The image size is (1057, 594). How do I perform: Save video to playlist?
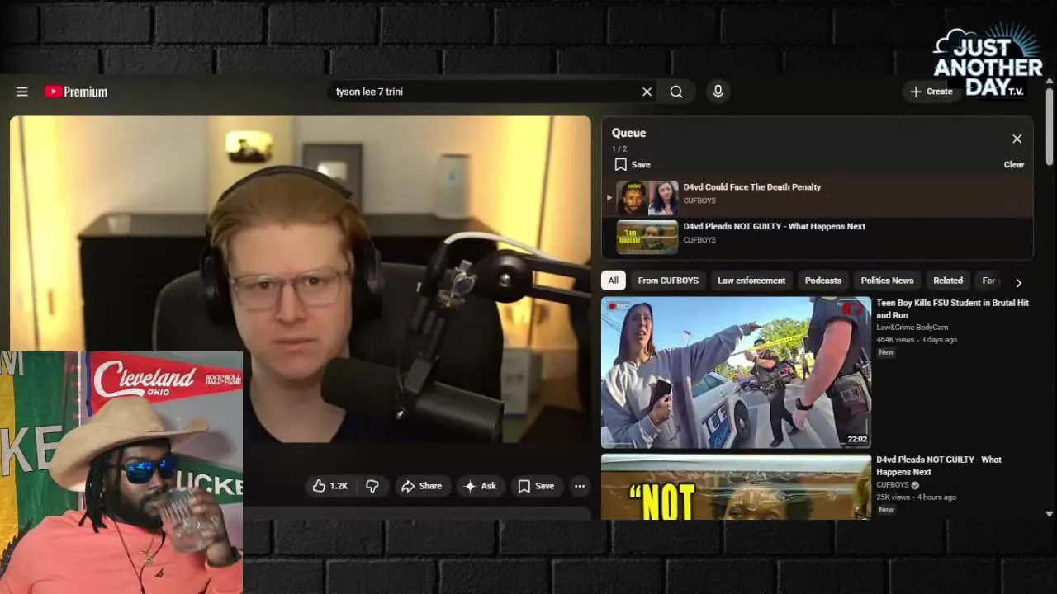[x=536, y=486]
